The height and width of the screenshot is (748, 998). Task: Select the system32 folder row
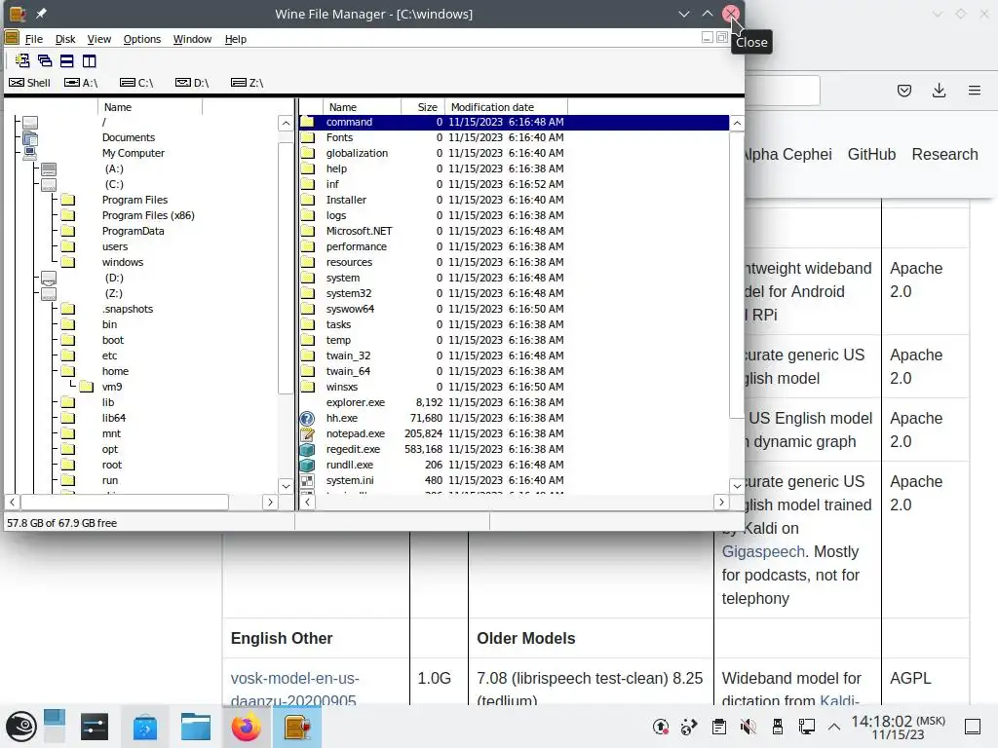pos(514,293)
